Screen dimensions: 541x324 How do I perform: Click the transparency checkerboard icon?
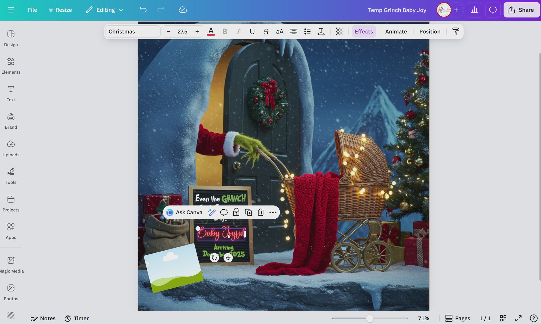(339, 31)
